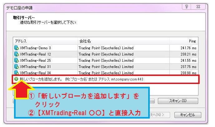Screen dimensions: 215x127
Task: Click the 238.98 ms ping value
Action: click(188, 73)
